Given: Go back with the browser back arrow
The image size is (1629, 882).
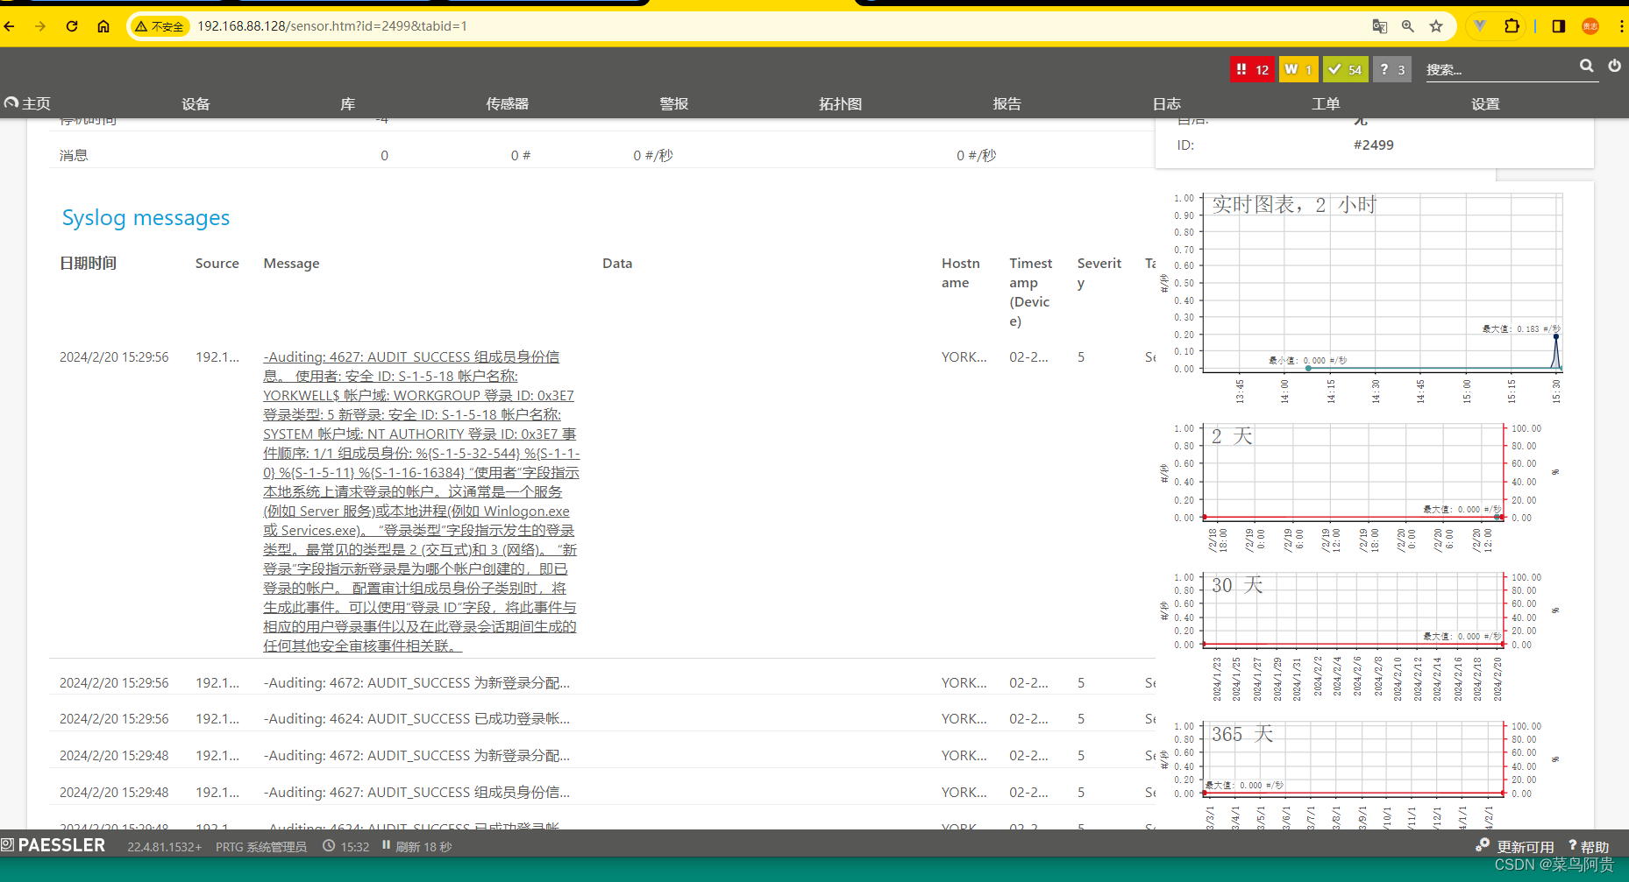Looking at the screenshot, I should 10,26.
